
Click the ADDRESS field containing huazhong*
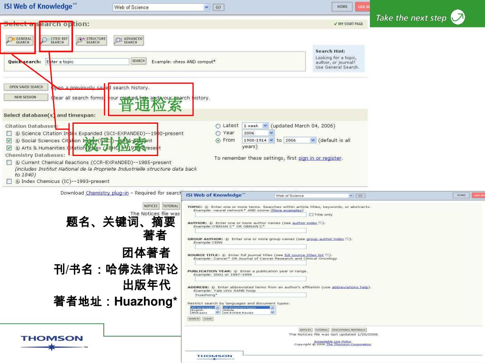[x=251, y=295]
